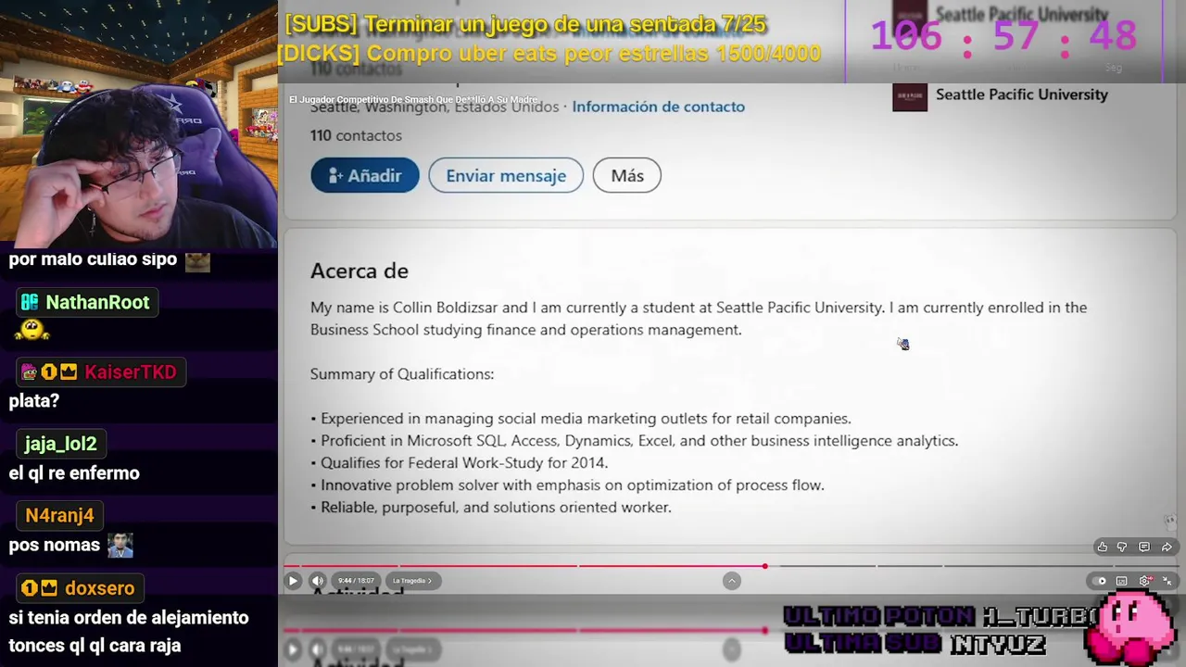Expand the chevron-up button on the player bar

732,581
